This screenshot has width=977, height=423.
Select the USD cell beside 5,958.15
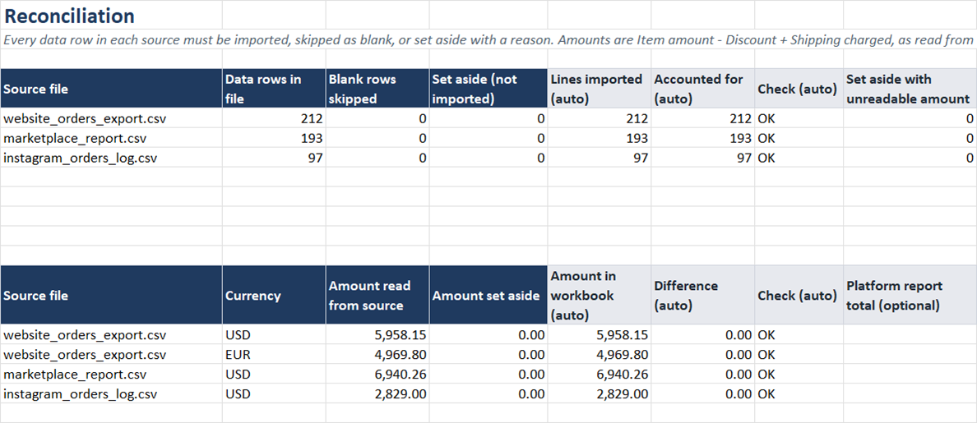click(274, 334)
